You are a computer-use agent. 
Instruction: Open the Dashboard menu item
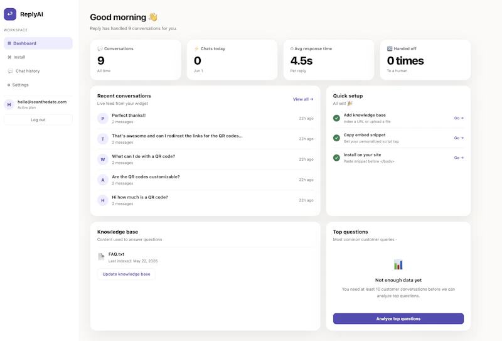[x=38, y=43]
